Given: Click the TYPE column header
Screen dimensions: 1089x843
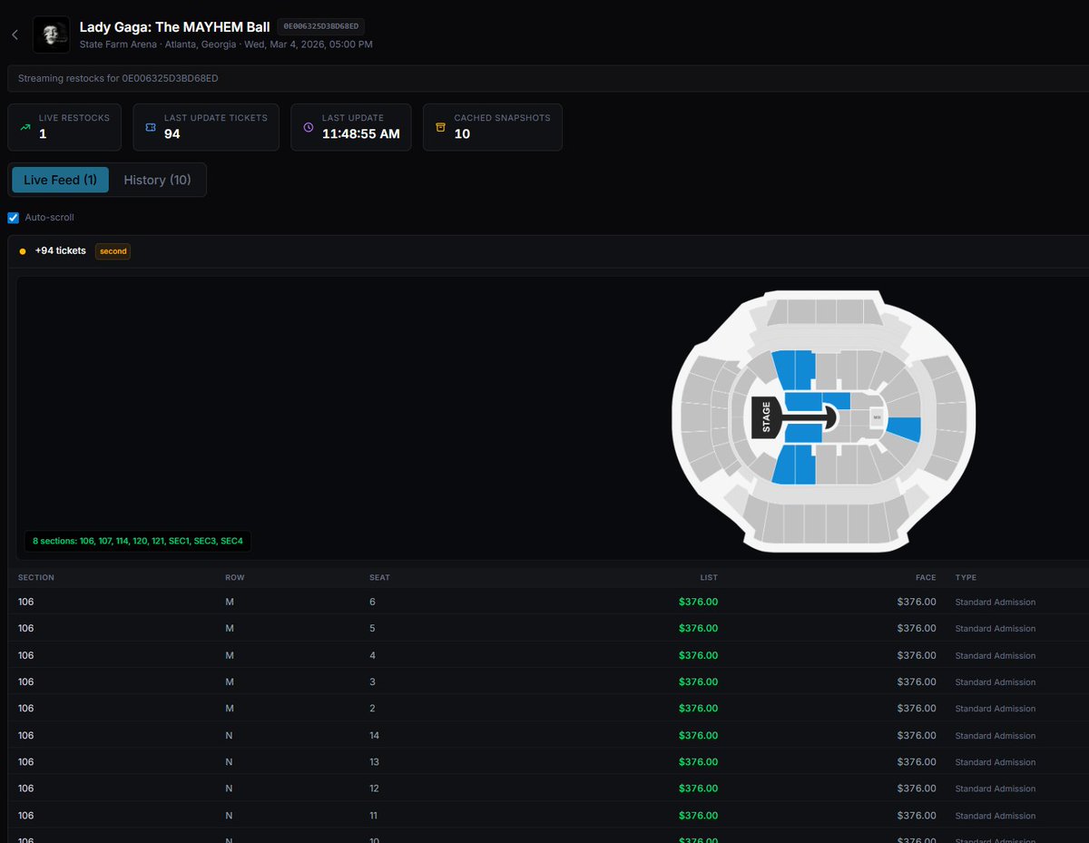Looking at the screenshot, I should [x=966, y=577].
